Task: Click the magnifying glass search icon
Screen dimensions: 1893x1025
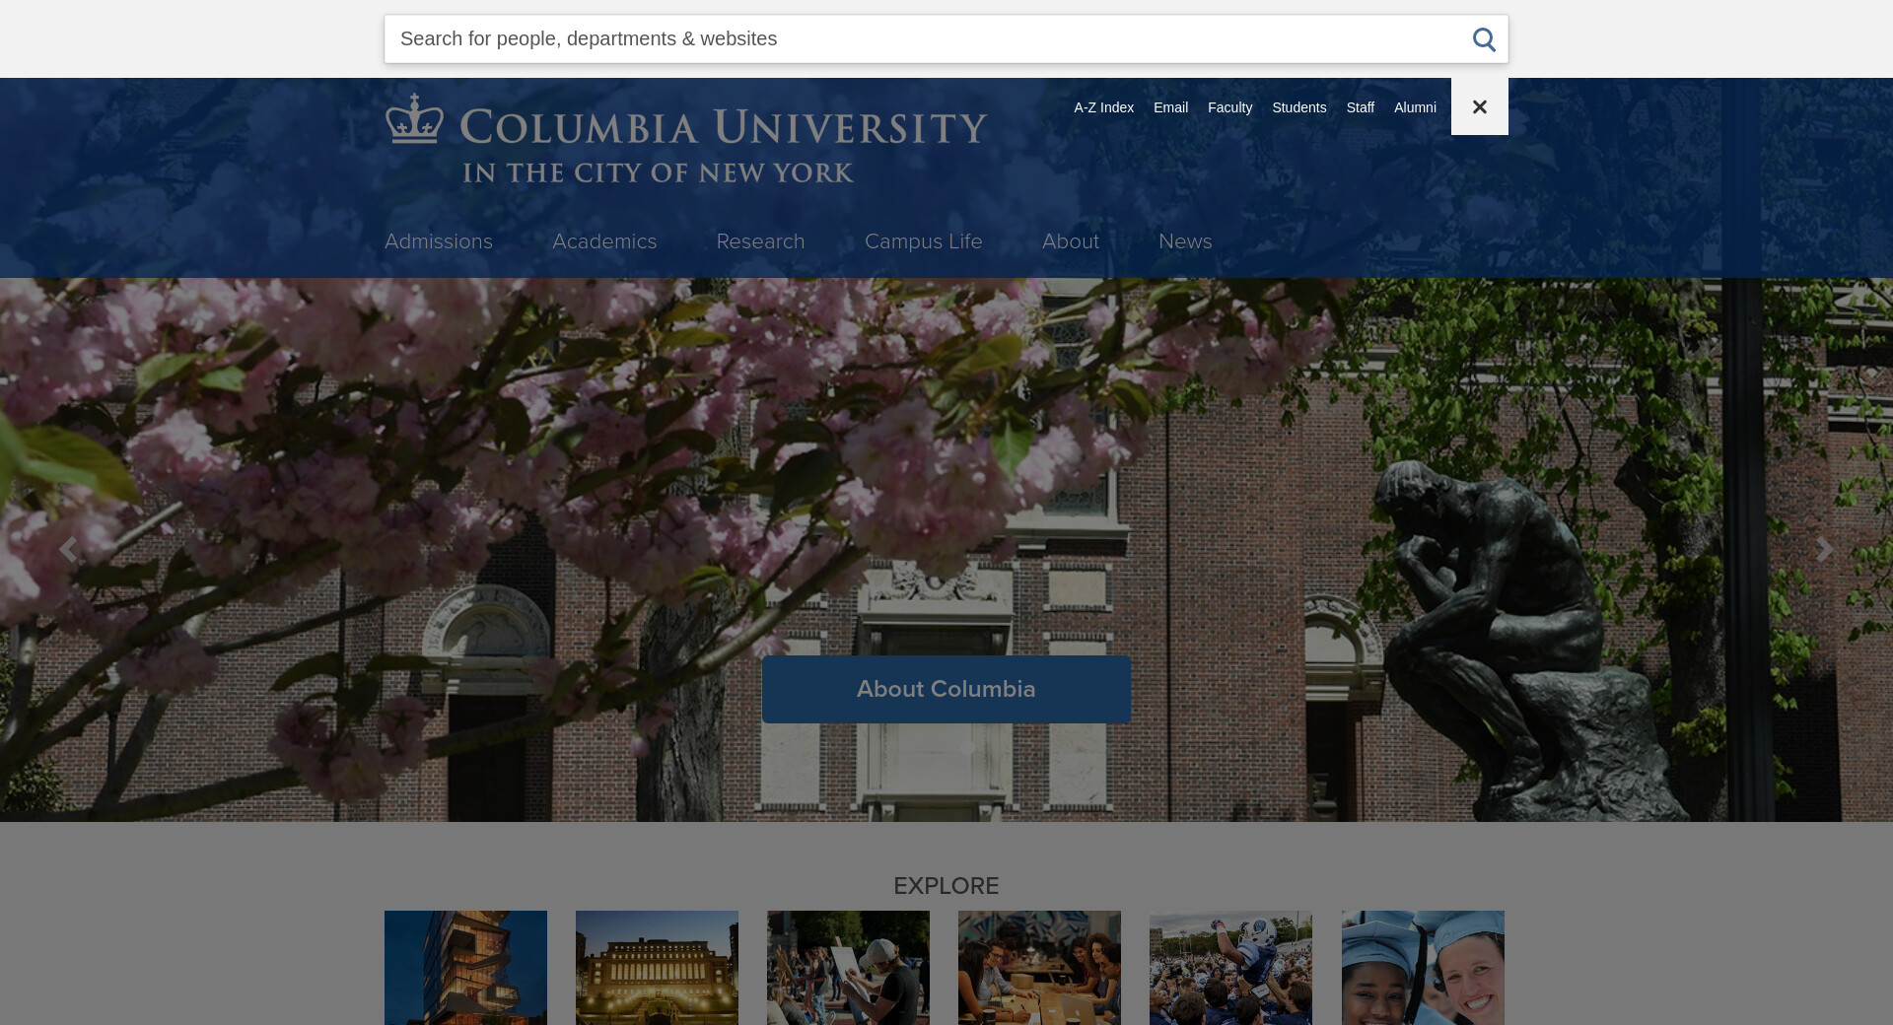Action: [x=1484, y=39]
